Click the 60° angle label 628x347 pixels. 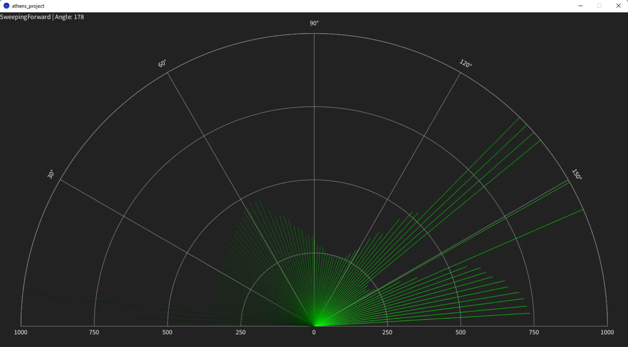[x=162, y=63]
